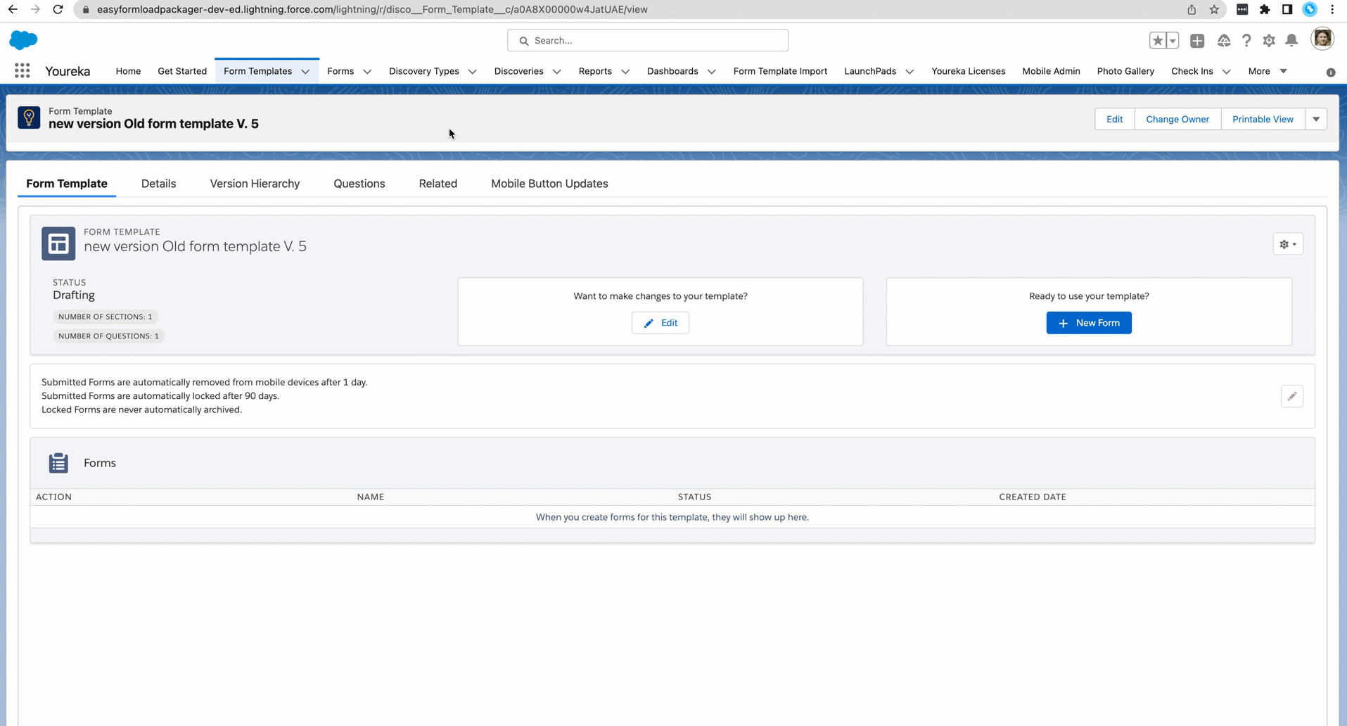This screenshot has width=1347, height=726.
Task: Click Edit under make changes to template
Action: pos(660,323)
